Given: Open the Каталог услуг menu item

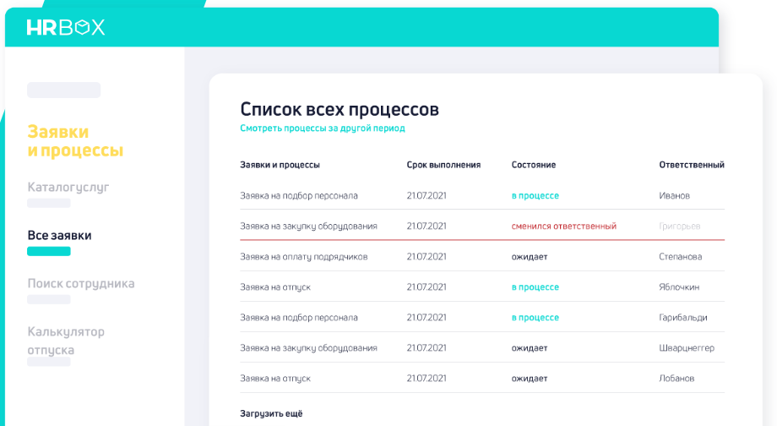Looking at the screenshot, I should 68,187.
